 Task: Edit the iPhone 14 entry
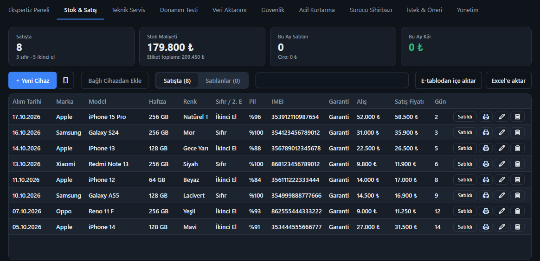tap(501, 227)
